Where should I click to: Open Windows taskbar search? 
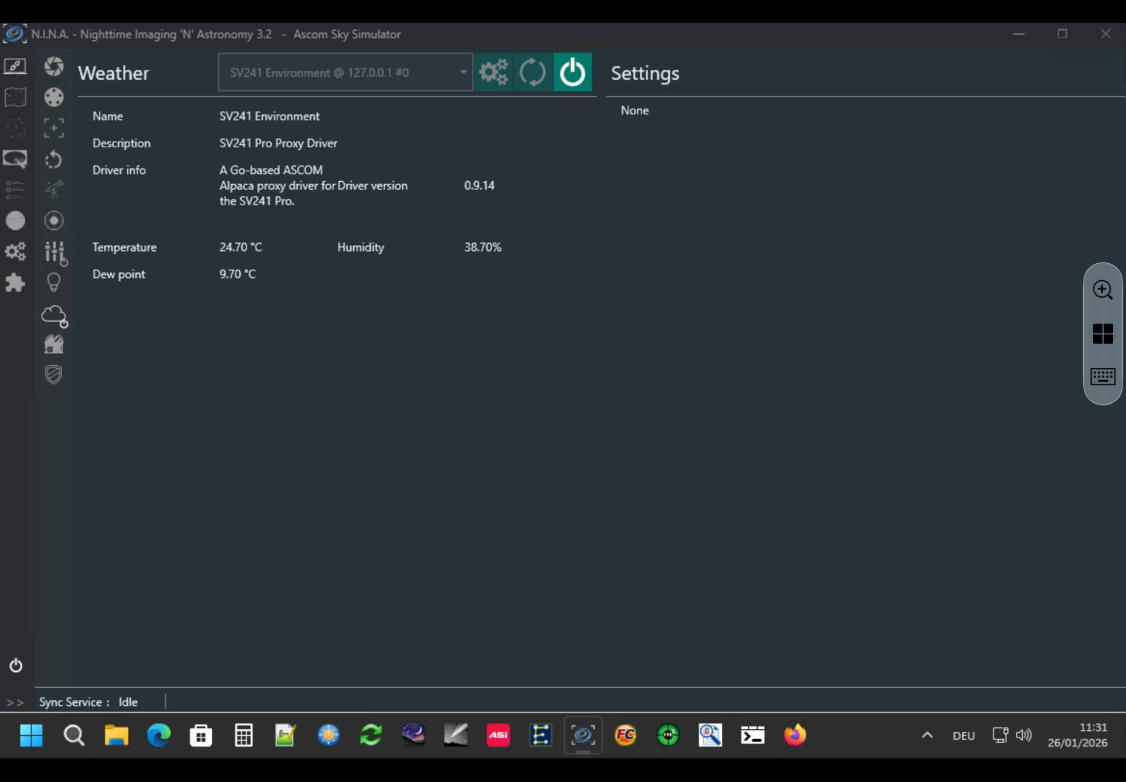(x=74, y=735)
